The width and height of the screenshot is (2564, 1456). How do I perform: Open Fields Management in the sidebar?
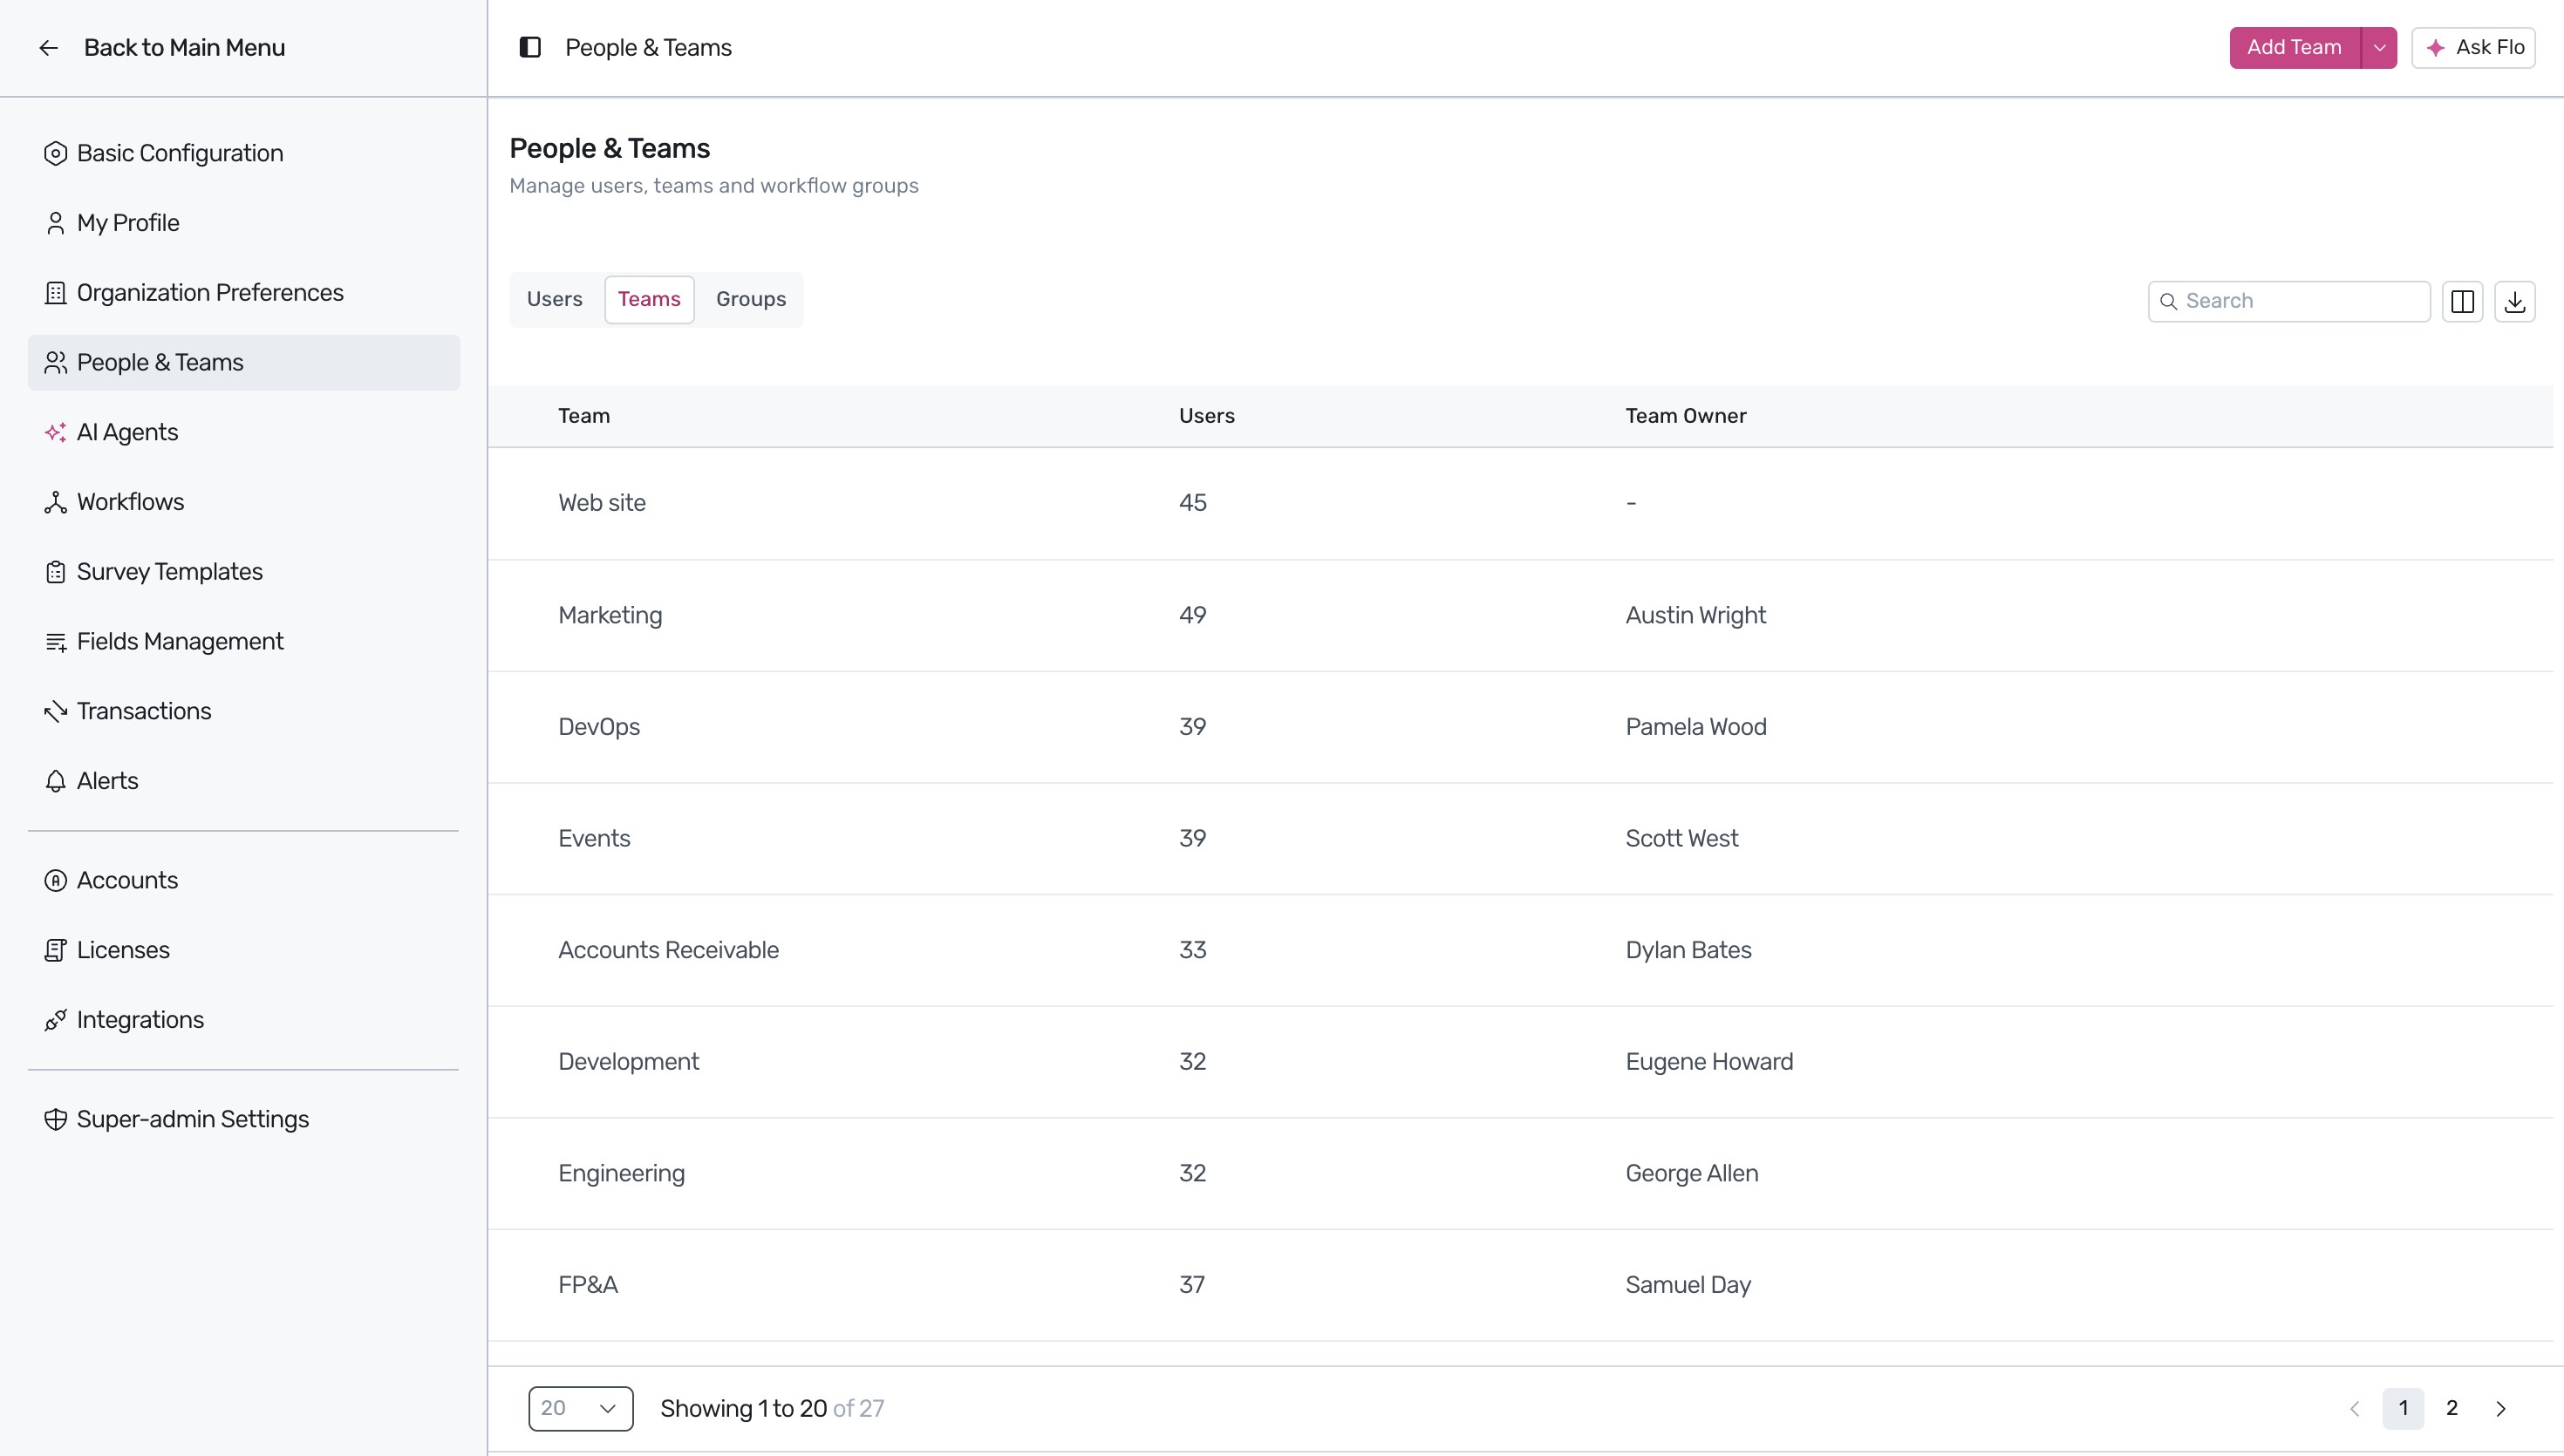click(244, 641)
